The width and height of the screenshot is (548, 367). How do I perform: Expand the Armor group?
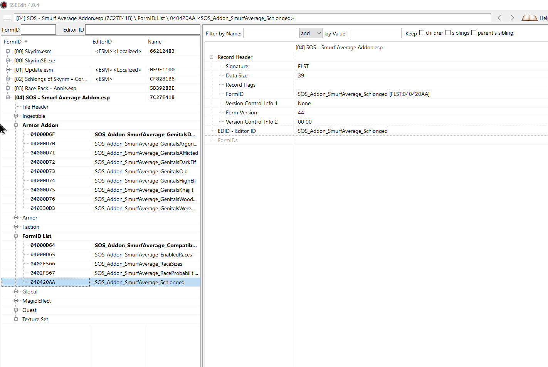(x=16, y=217)
